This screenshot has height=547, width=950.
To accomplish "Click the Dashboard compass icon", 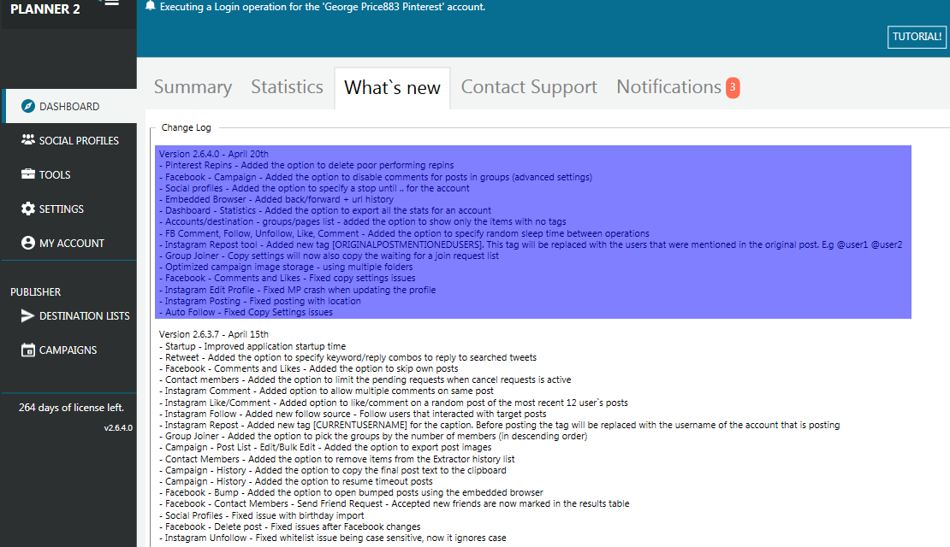I will (x=28, y=107).
